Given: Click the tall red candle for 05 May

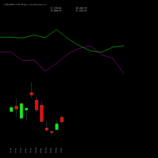Looking at the screenshot, I should click(42, 113).
